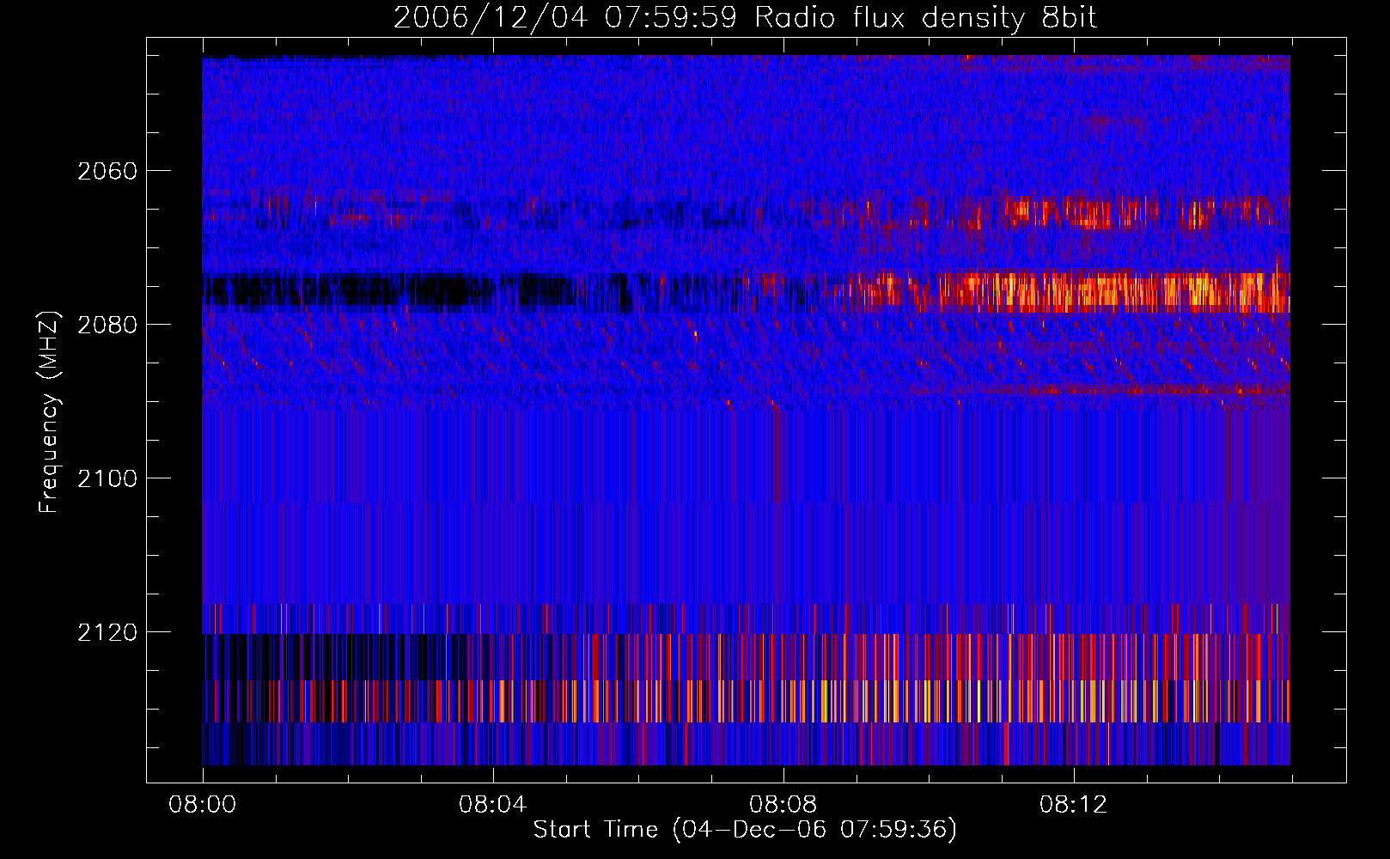The width and height of the screenshot is (1390, 859).
Task: Click the 'Start Time (04-Dec-06 07:59:36)' axis label
Action: pos(745,830)
